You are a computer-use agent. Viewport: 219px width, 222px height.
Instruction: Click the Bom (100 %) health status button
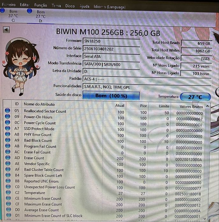(111, 96)
